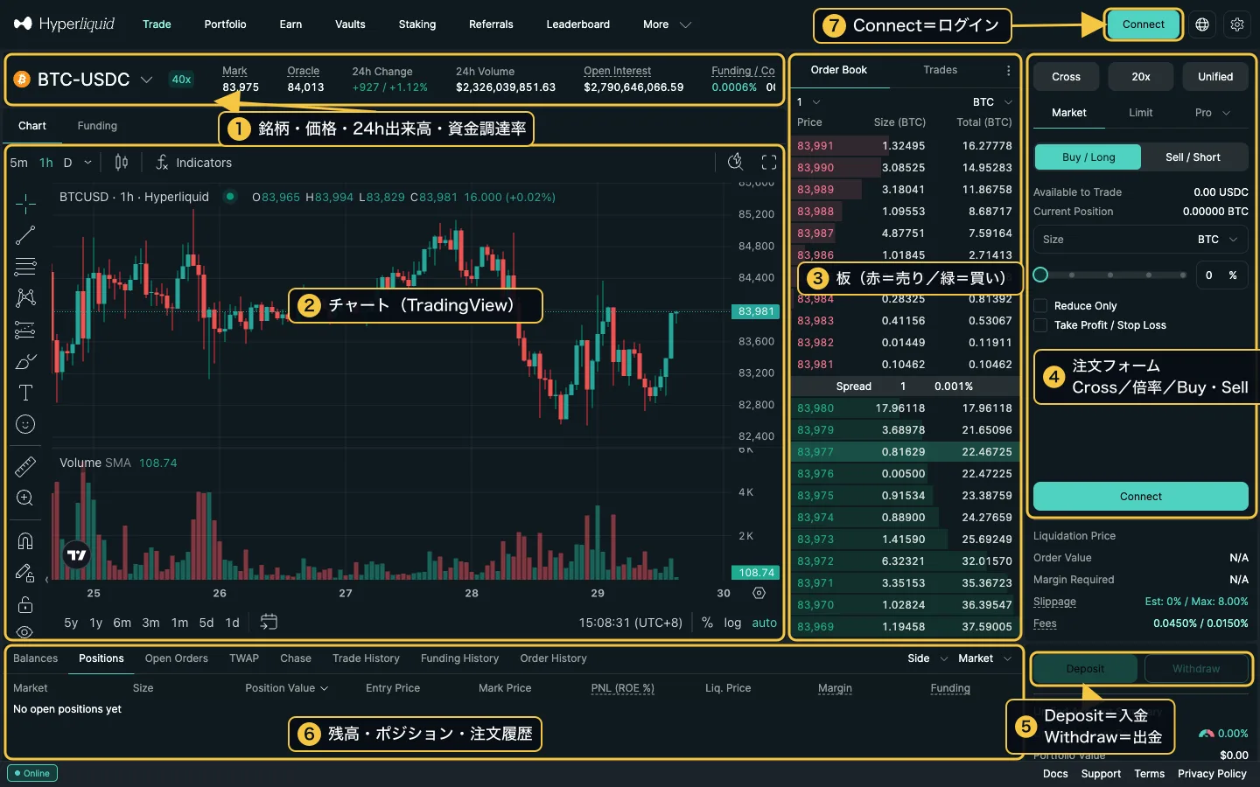Enter fullscreen chart mode

click(769, 162)
